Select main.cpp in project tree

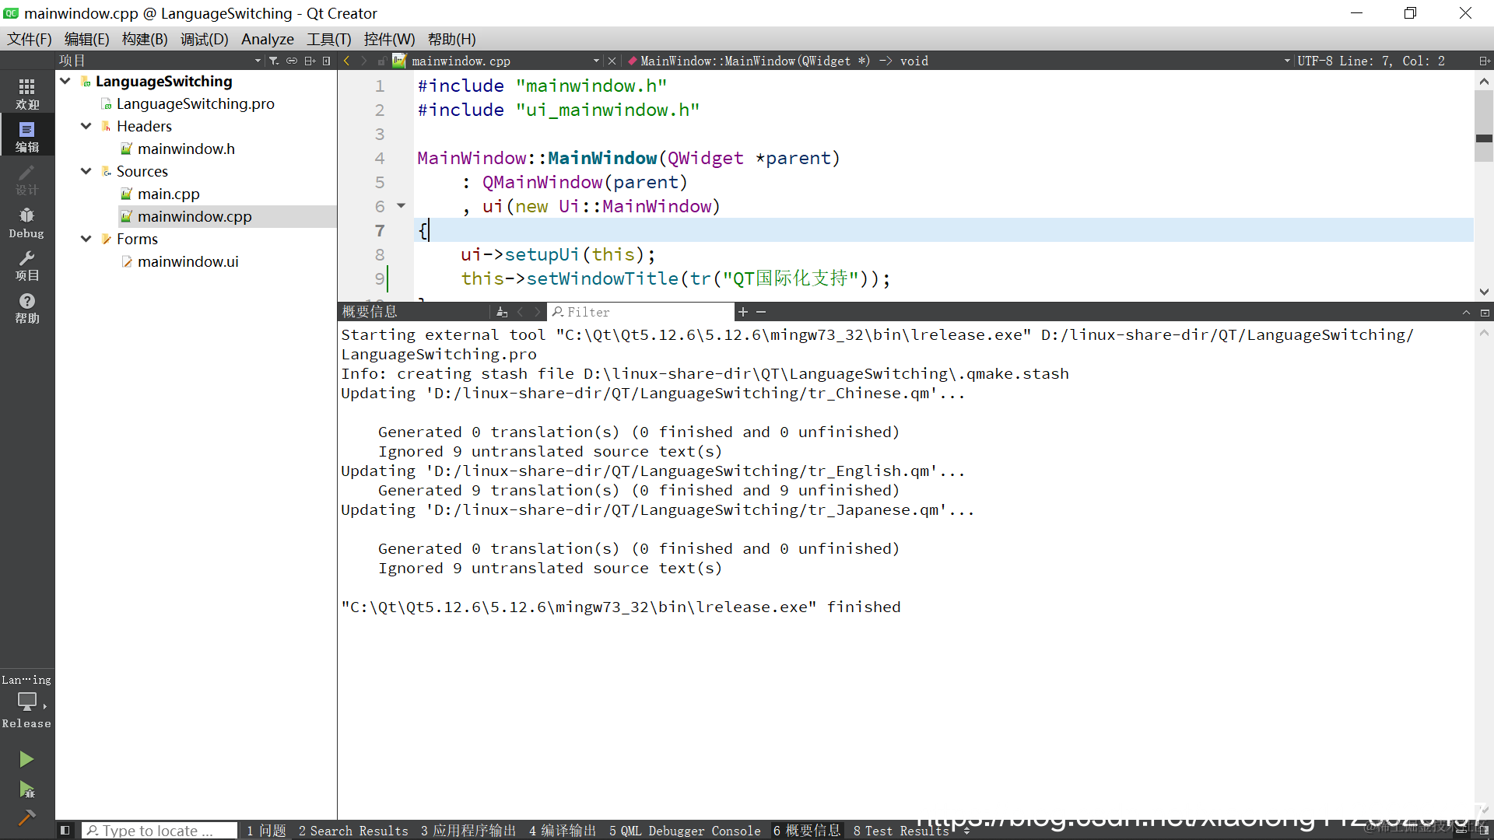pyautogui.click(x=169, y=194)
